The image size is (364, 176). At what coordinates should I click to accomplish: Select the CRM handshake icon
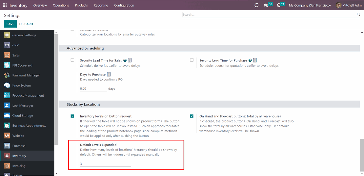pyautogui.click(x=7, y=45)
